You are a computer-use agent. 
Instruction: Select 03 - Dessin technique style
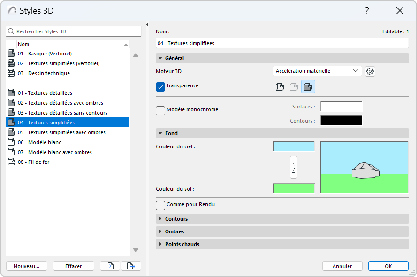coord(44,73)
